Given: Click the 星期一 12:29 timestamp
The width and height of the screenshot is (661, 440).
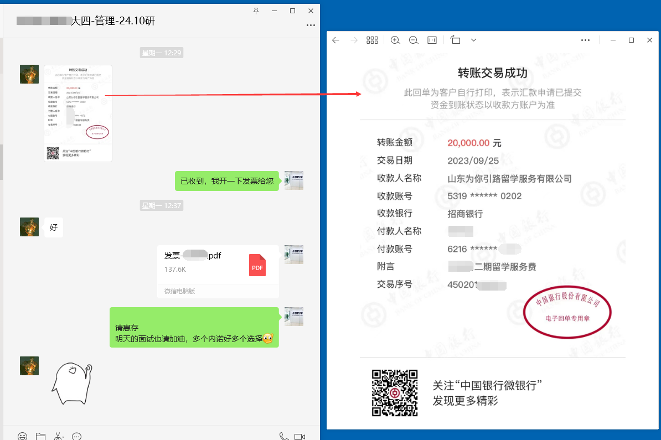Looking at the screenshot, I should pos(162,53).
